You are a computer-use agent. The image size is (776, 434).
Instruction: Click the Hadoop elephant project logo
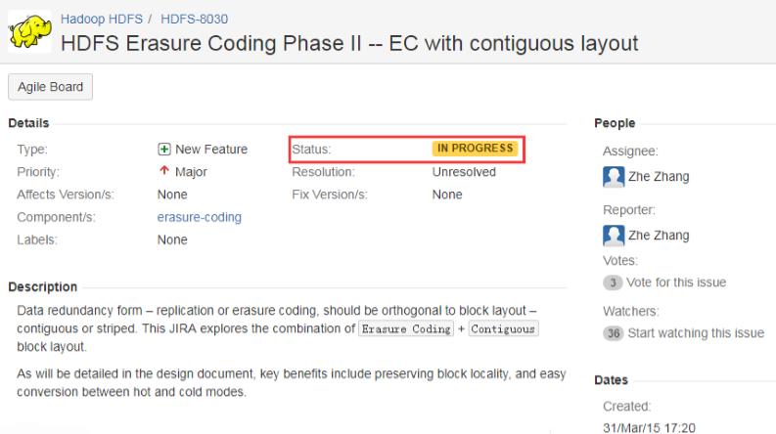coord(29,31)
